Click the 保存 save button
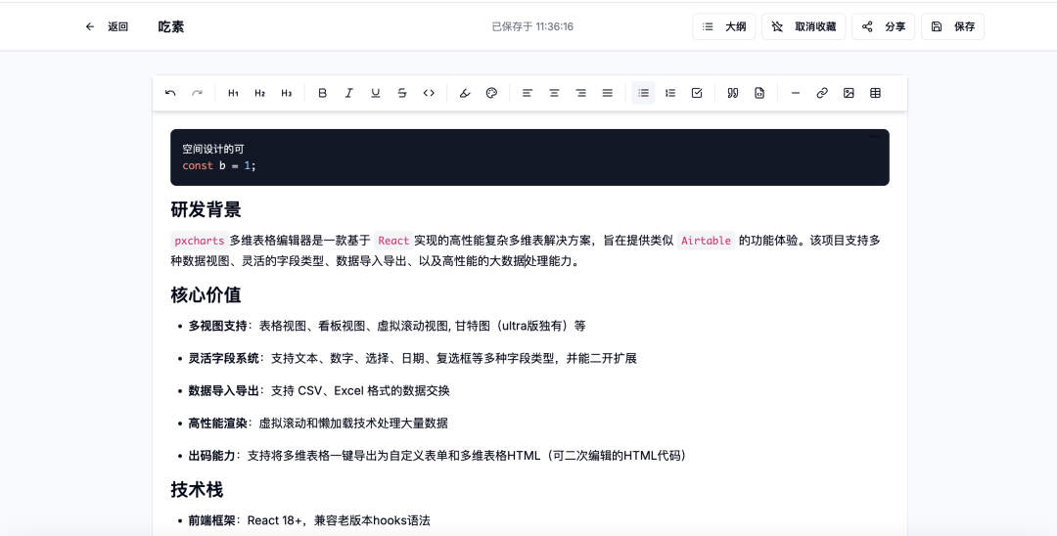This screenshot has width=1057, height=536. coord(952,27)
